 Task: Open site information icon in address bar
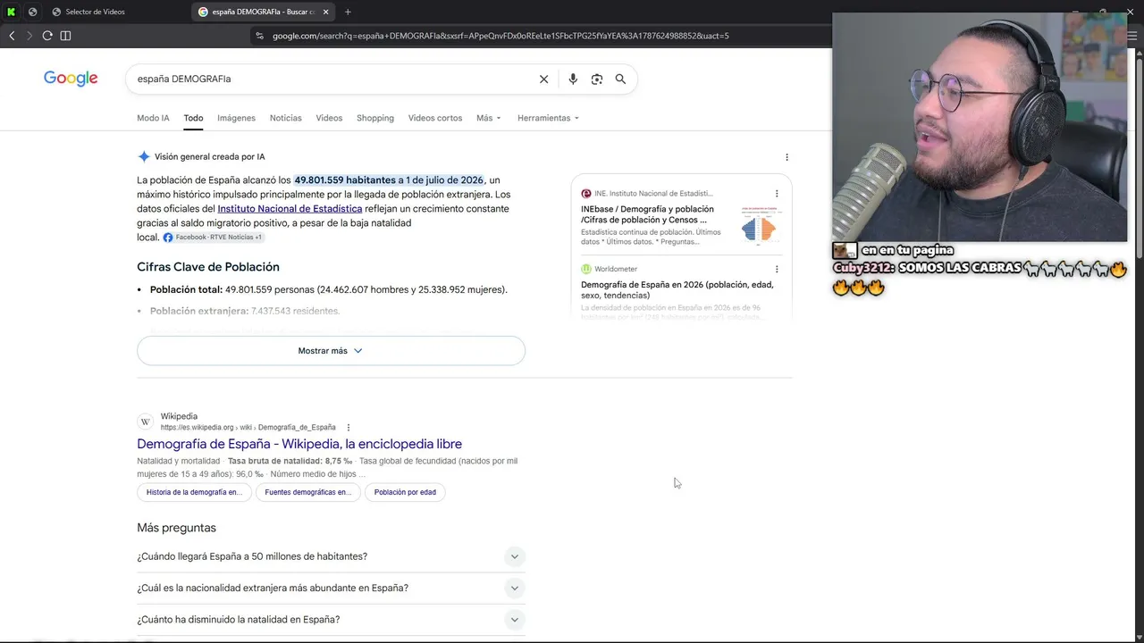click(x=260, y=36)
